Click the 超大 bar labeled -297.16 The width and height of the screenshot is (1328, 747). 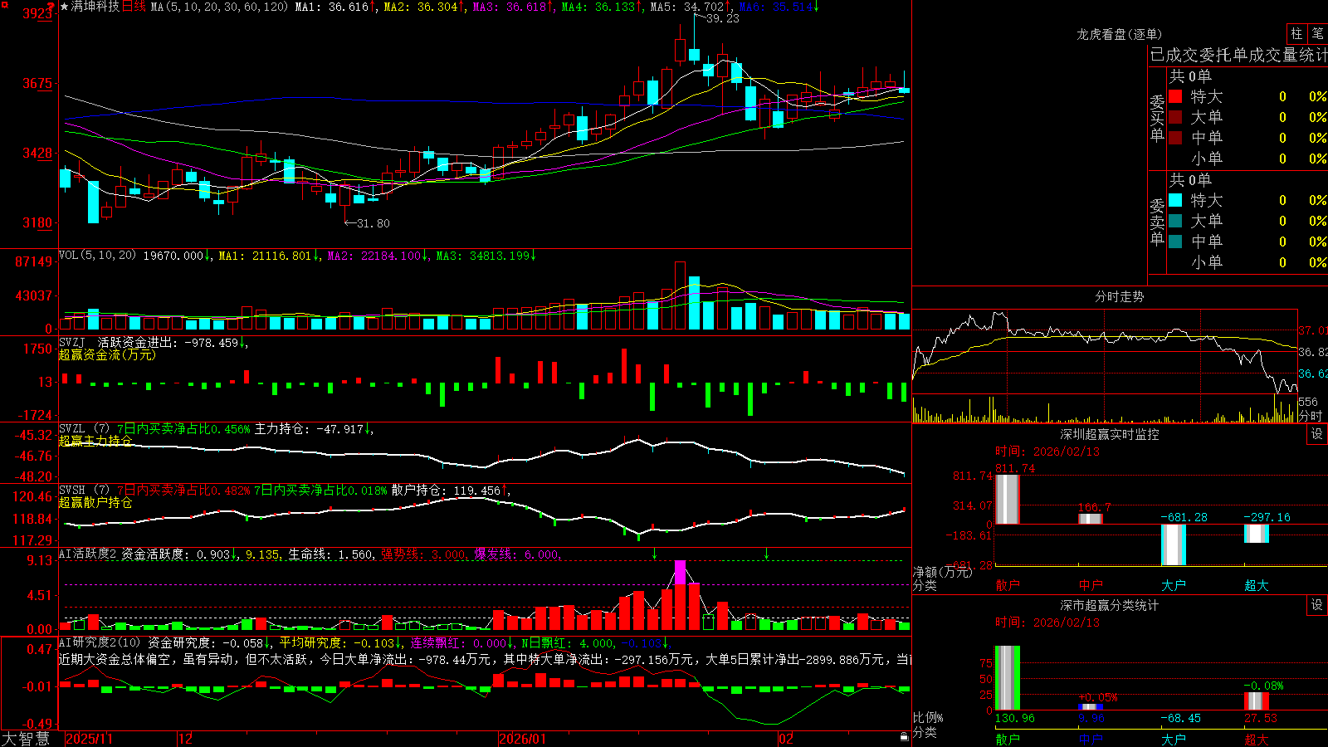tap(1257, 534)
